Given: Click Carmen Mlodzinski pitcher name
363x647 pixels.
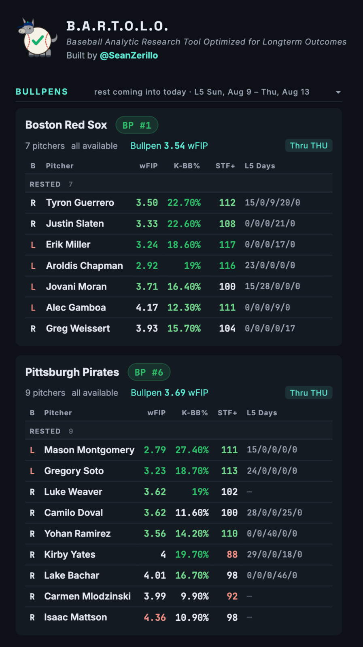Looking at the screenshot, I should (x=87, y=596).
